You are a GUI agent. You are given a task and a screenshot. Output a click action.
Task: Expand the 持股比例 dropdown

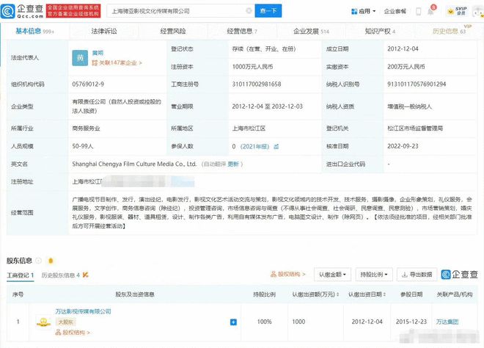[374, 275]
